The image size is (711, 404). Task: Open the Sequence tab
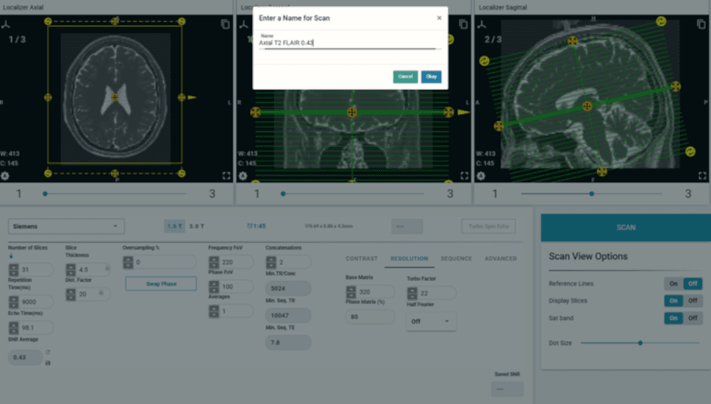coord(455,259)
